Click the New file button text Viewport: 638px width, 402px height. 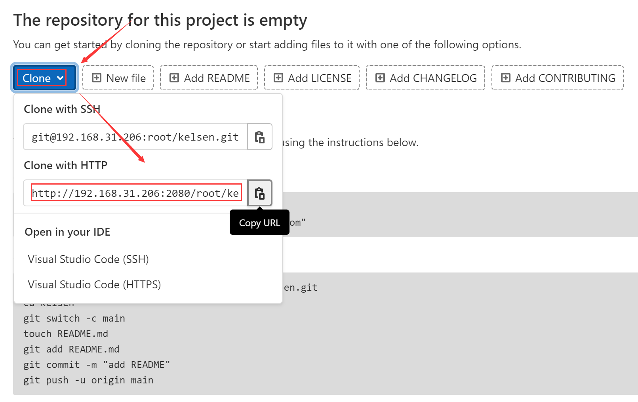[x=126, y=78]
